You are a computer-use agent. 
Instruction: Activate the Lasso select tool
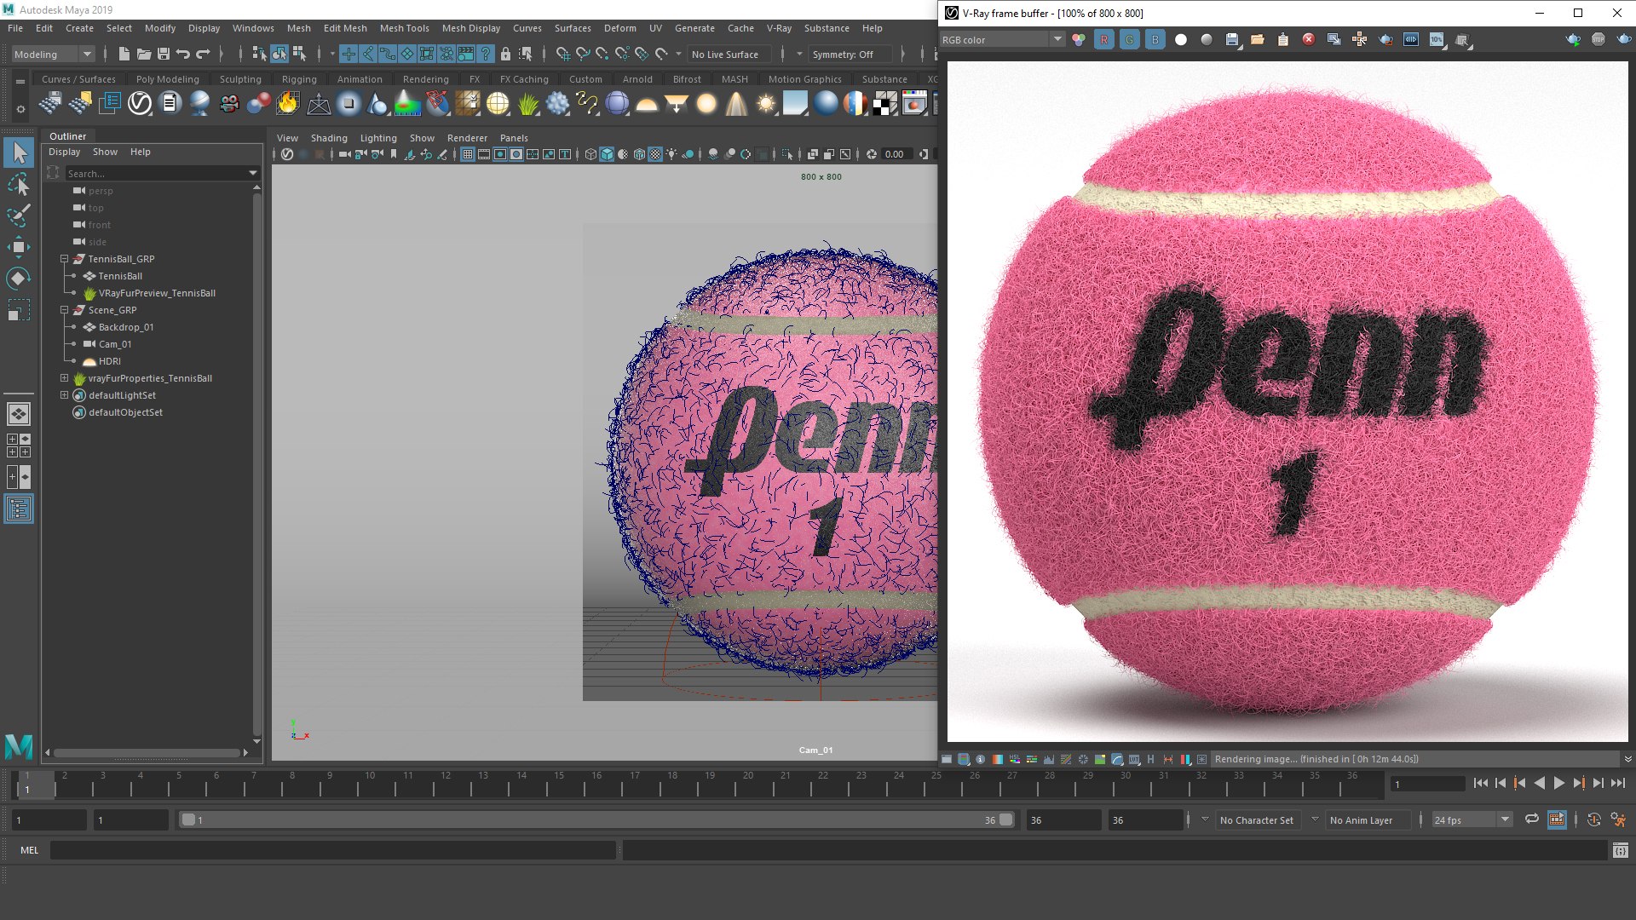(x=19, y=184)
